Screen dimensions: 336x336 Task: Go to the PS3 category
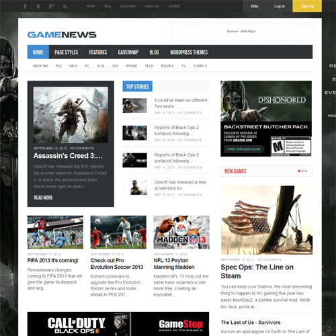point(58,66)
